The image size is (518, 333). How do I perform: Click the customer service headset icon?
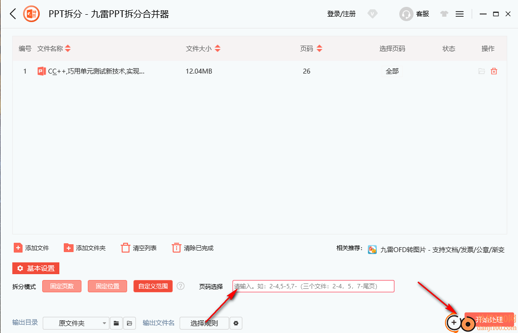[x=406, y=14]
